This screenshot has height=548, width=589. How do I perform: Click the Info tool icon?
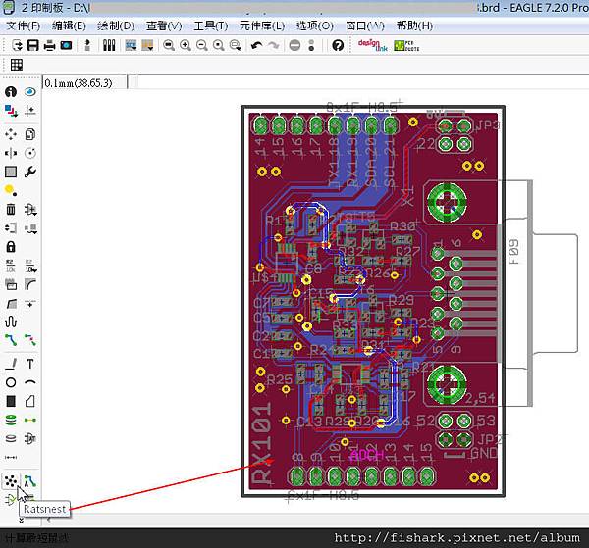coord(11,91)
